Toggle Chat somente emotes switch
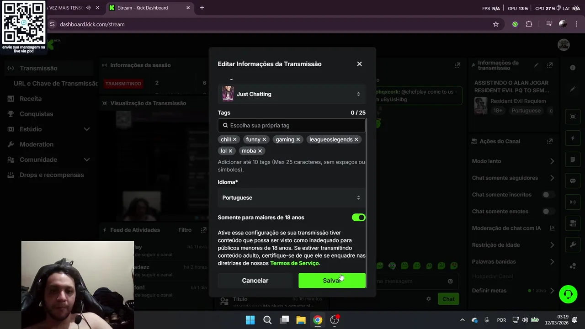585x329 pixels. (548, 212)
